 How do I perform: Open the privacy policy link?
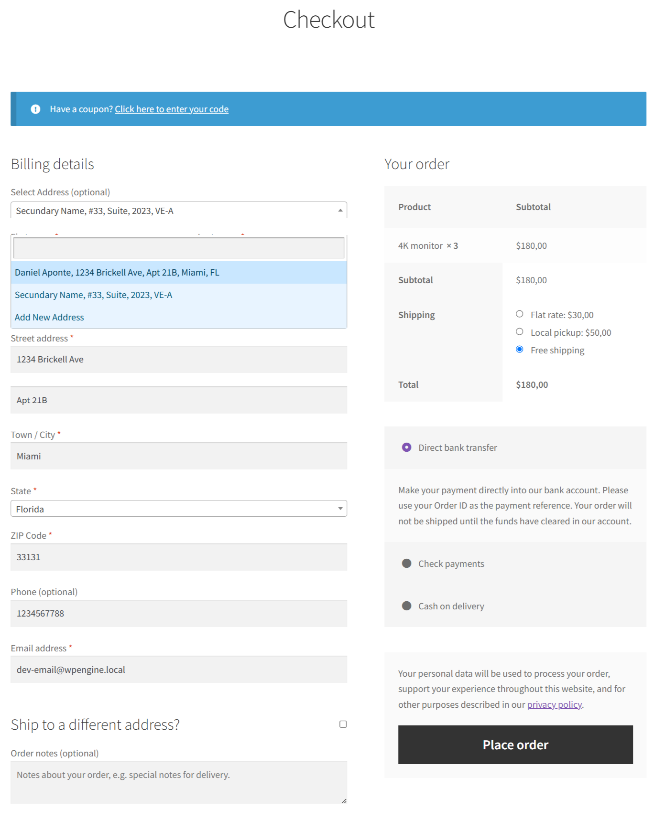[x=554, y=705]
